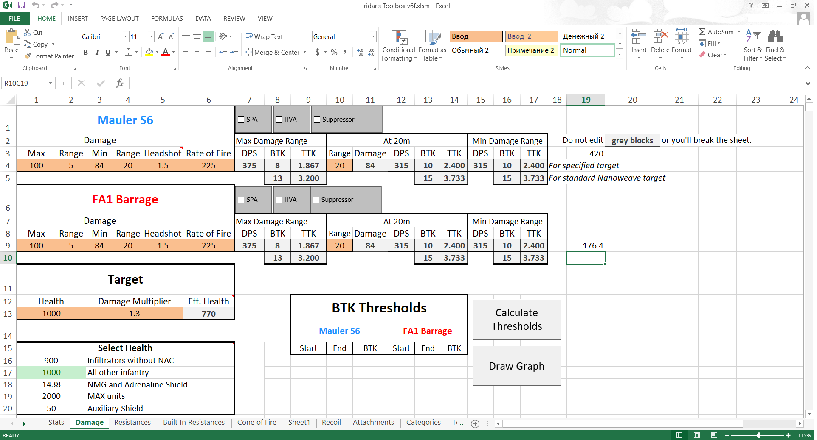Open the Copy dropdown arrow
The image size is (817, 440).
53,44
